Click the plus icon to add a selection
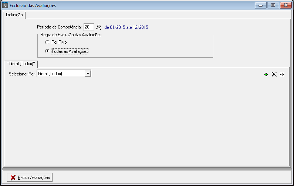This screenshot has height=186, width=294. [266, 74]
